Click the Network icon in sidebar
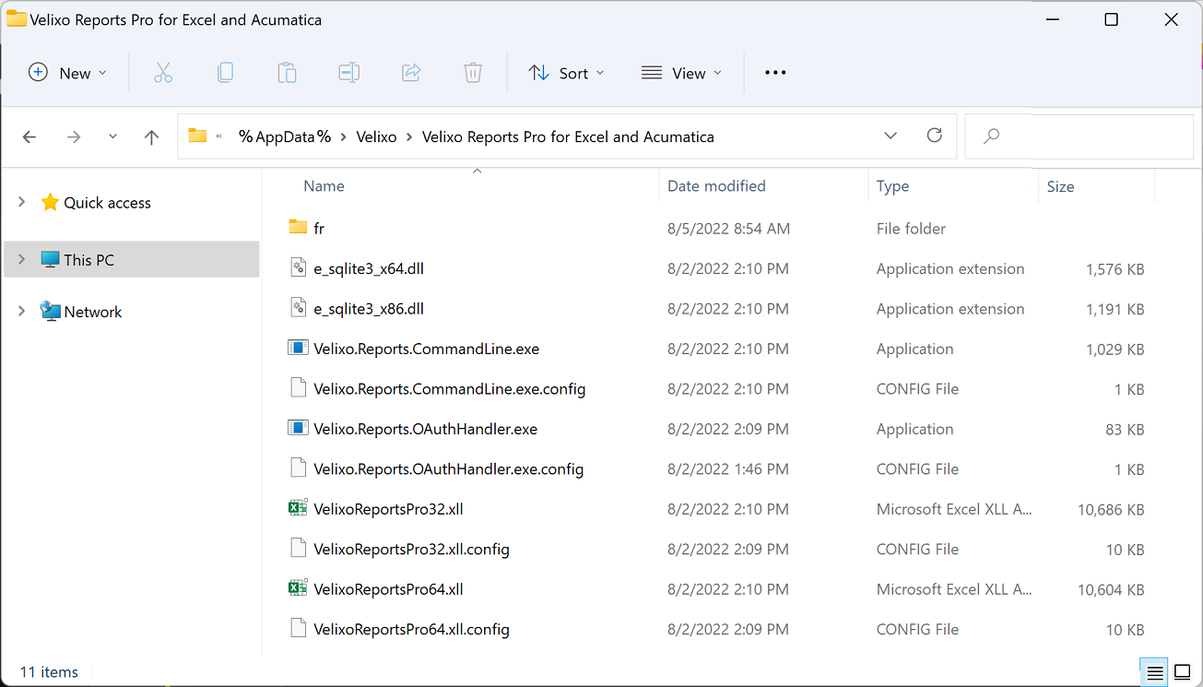Viewport: 1203px width, 687px height. 50,311
